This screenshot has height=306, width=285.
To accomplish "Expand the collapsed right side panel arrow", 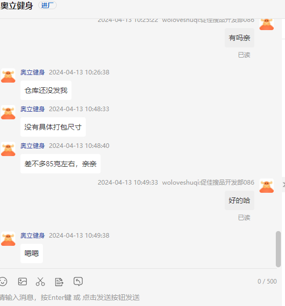I will (283, 185).
